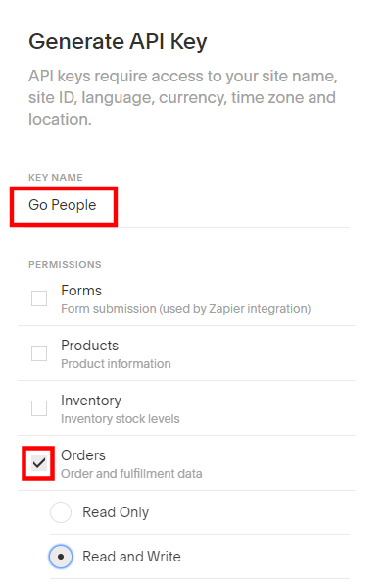
Task: Select the Read and Write radio button
Action: 61,557
